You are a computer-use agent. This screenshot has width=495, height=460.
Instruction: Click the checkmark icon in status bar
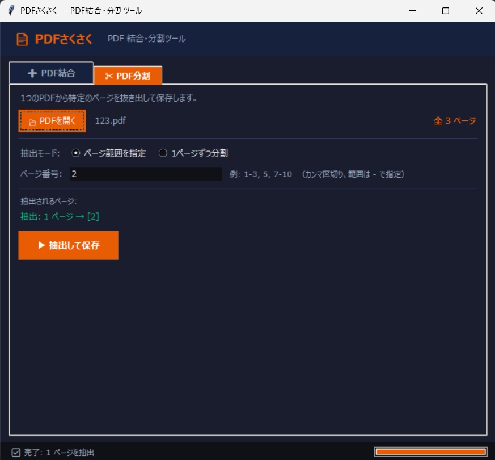pyautogui.click(x=16, y=453)
